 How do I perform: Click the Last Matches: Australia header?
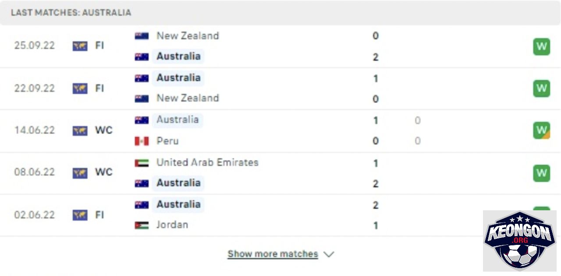71,12
